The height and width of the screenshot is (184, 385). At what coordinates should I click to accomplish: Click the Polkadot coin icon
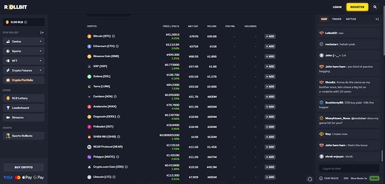(x=89, y=127)
